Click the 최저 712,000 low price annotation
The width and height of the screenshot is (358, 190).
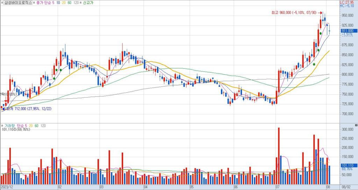click(x=29, y=109)
